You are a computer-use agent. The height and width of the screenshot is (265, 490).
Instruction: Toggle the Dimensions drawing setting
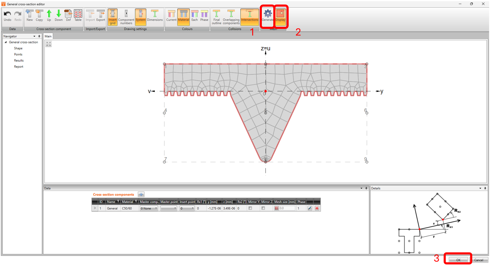pos(155,16)
